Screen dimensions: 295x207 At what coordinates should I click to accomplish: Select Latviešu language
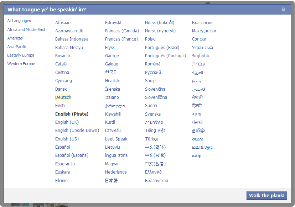[x=113, y=131]
